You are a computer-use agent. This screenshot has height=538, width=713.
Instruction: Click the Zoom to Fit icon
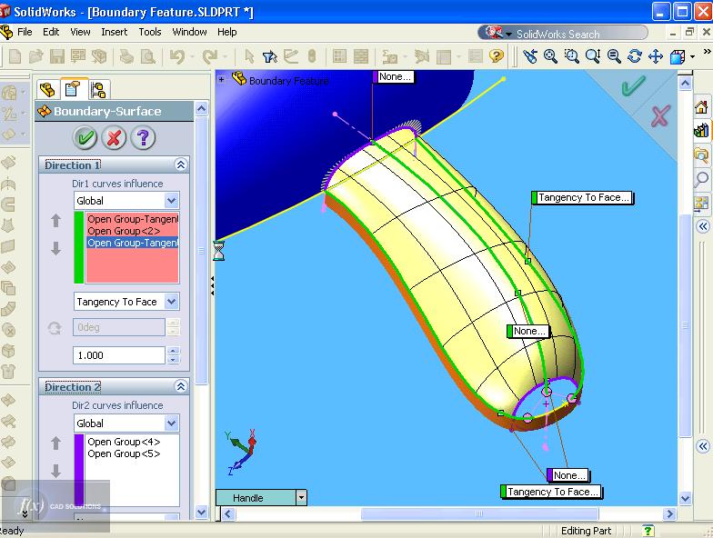click(x=551, y=56)
